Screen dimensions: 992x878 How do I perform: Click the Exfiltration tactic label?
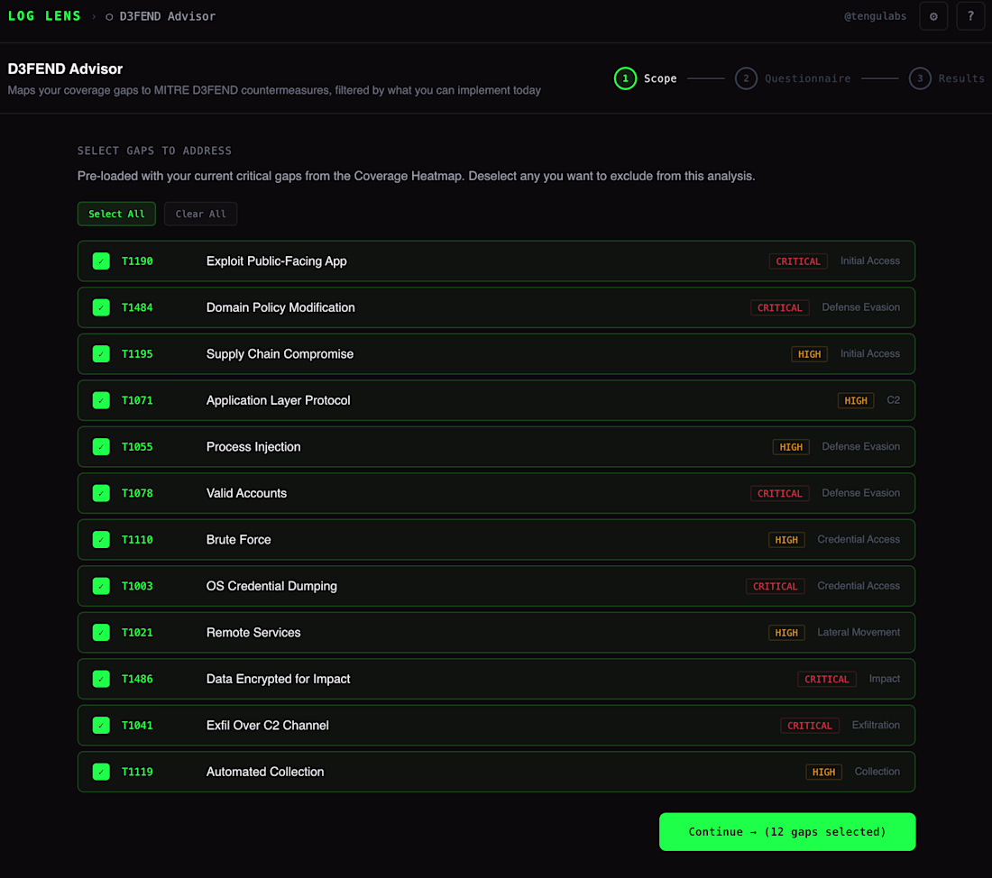click(x=876, y=726)
